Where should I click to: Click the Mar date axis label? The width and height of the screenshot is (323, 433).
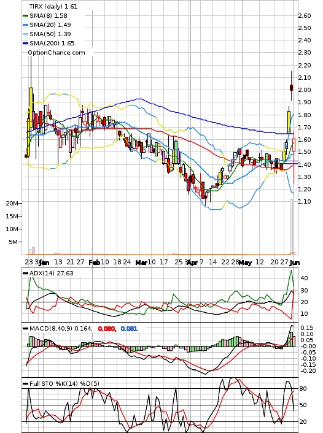pyautogui.click(x=141, y=262)
